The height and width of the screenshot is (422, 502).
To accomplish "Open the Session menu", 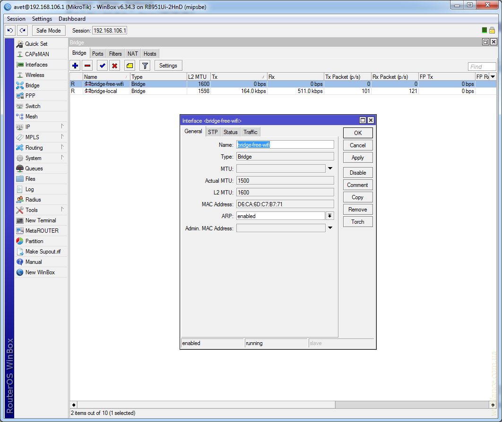I will coord(17,19).
